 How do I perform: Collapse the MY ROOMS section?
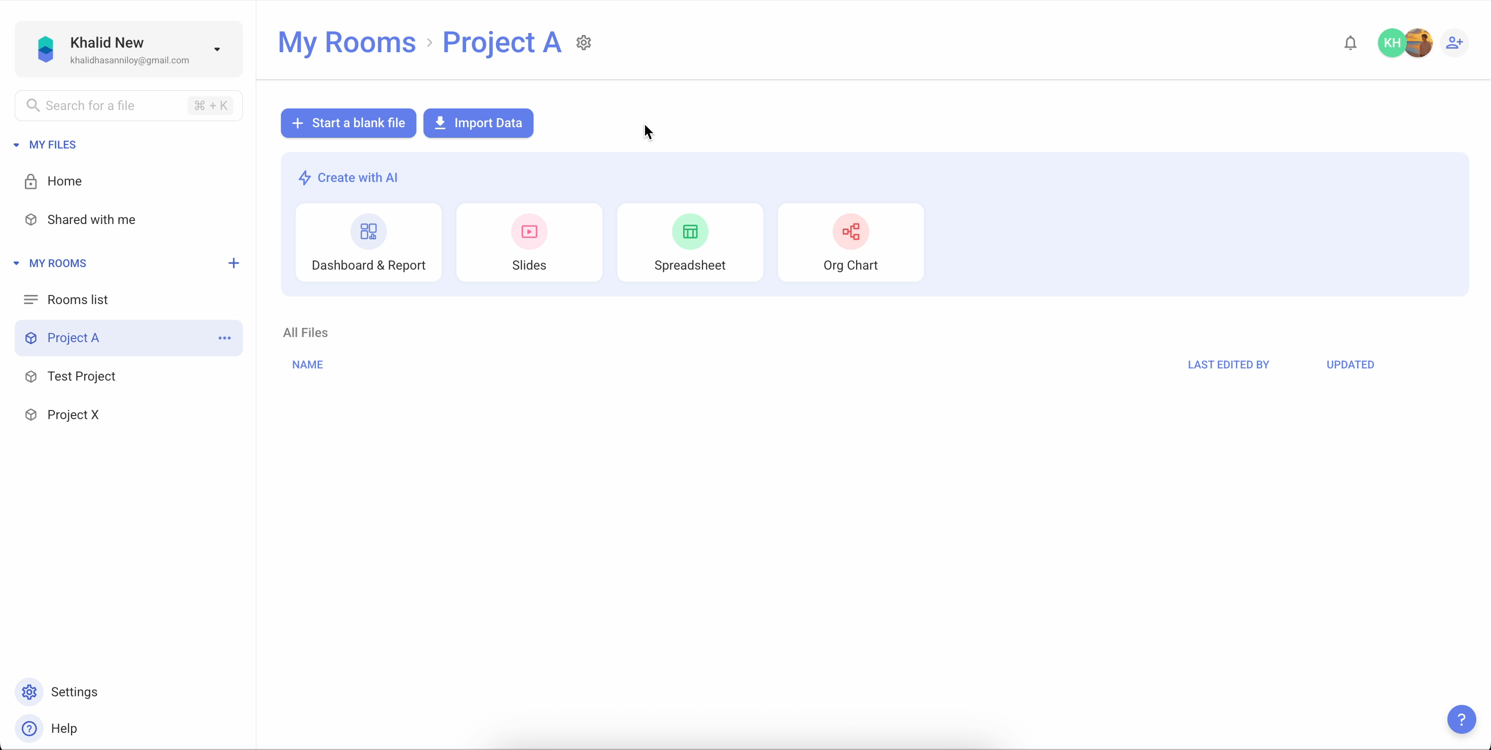point(16,263)
